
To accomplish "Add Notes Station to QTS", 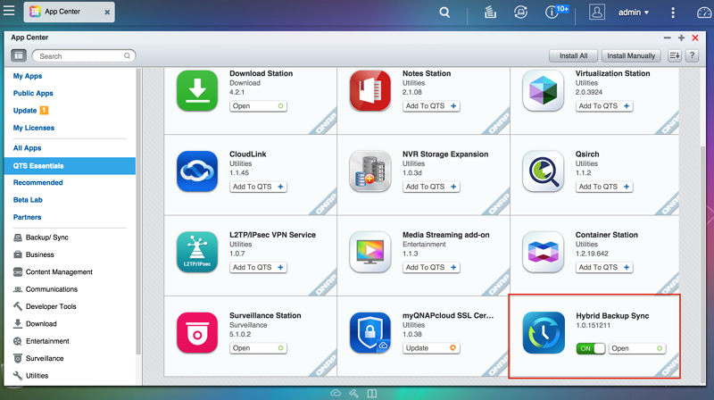I will pyautogui.click(x=431, y=106).
